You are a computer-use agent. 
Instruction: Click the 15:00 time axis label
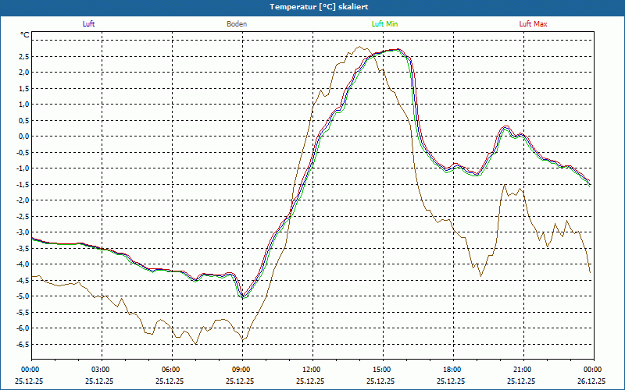pos(381,370)
